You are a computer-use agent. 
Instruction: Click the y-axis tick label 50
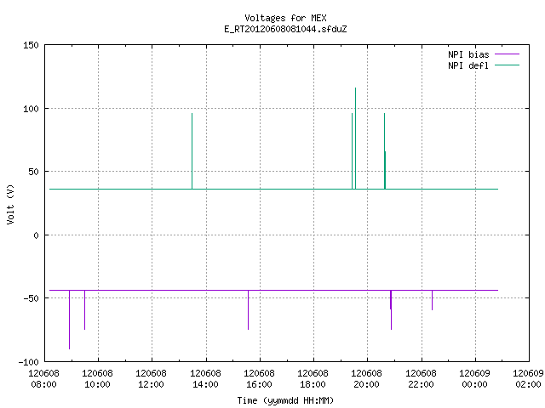33,172
